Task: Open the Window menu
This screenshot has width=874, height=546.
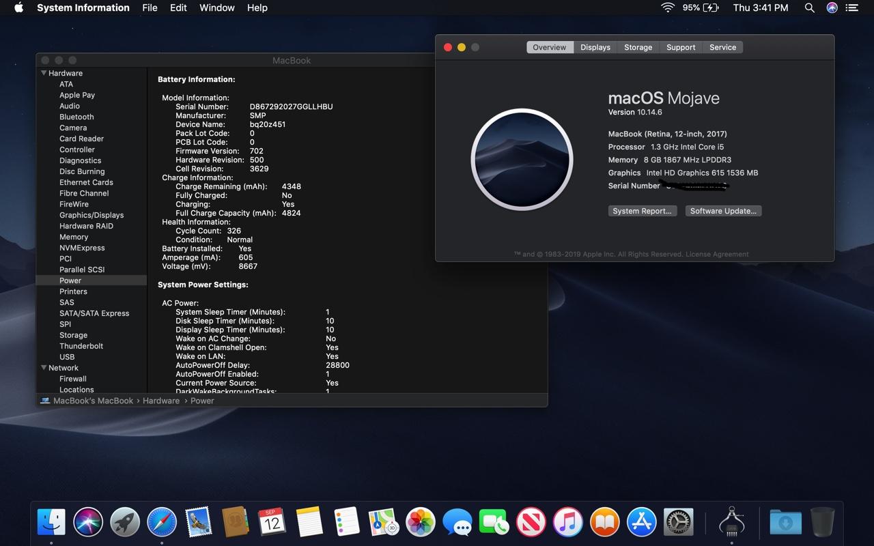Action: tap(217, 8)
